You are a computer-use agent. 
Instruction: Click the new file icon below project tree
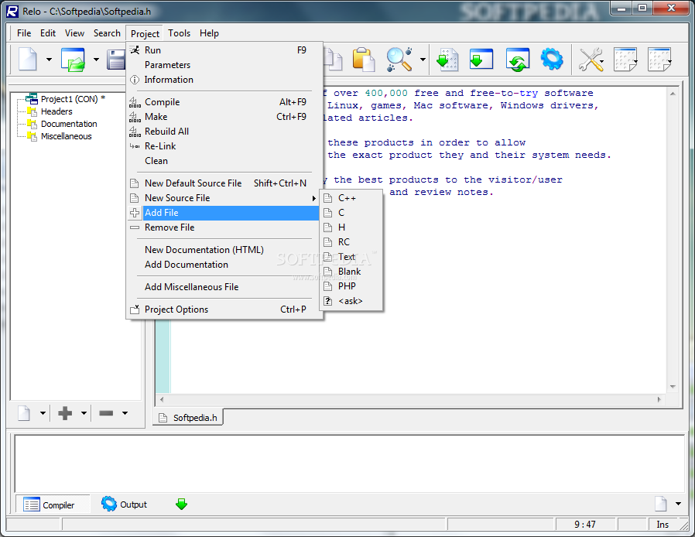[x=24, y=413]
